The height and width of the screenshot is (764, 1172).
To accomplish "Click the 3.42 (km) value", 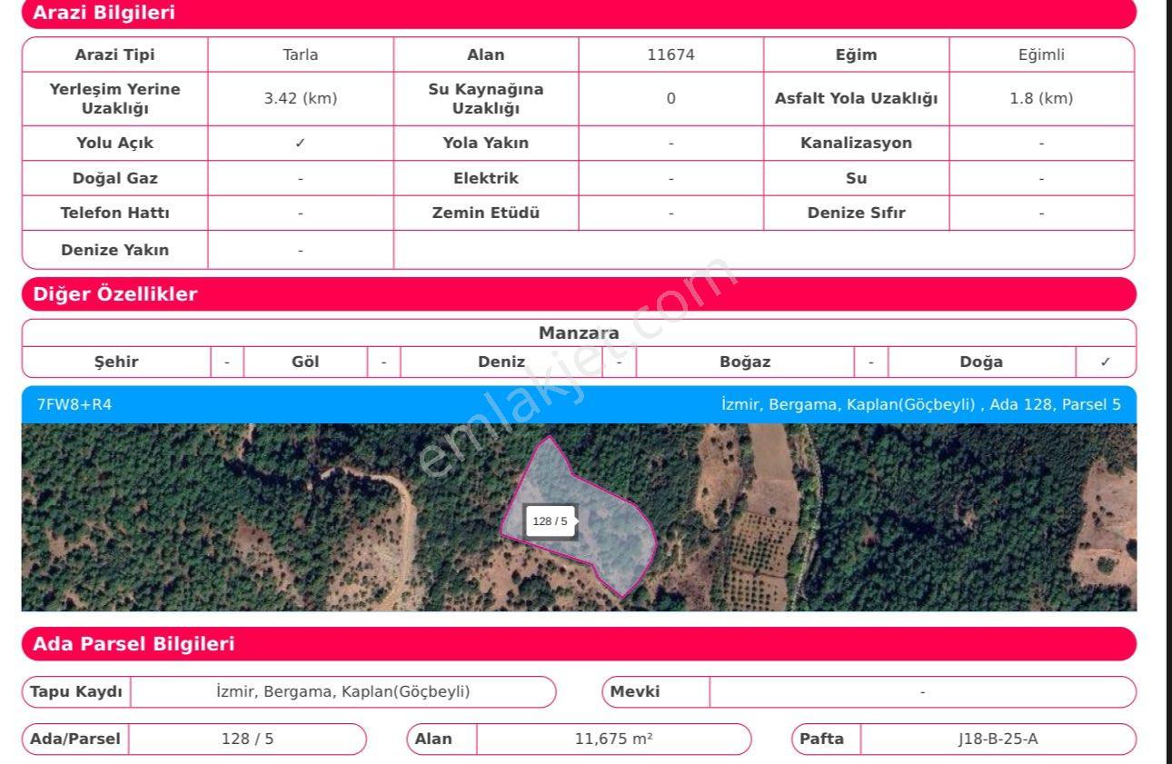I will point(301,99).
